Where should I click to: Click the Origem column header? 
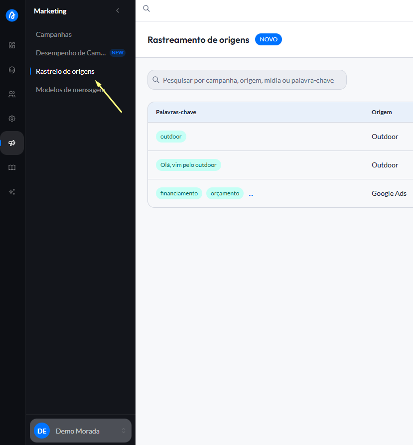[x=382, y=112]
